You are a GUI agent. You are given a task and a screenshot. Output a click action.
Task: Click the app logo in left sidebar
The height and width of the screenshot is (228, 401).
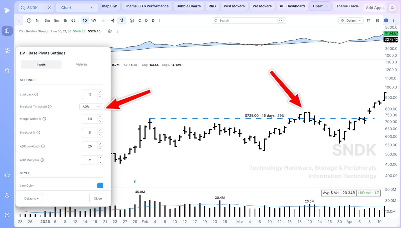click(7, 10)
